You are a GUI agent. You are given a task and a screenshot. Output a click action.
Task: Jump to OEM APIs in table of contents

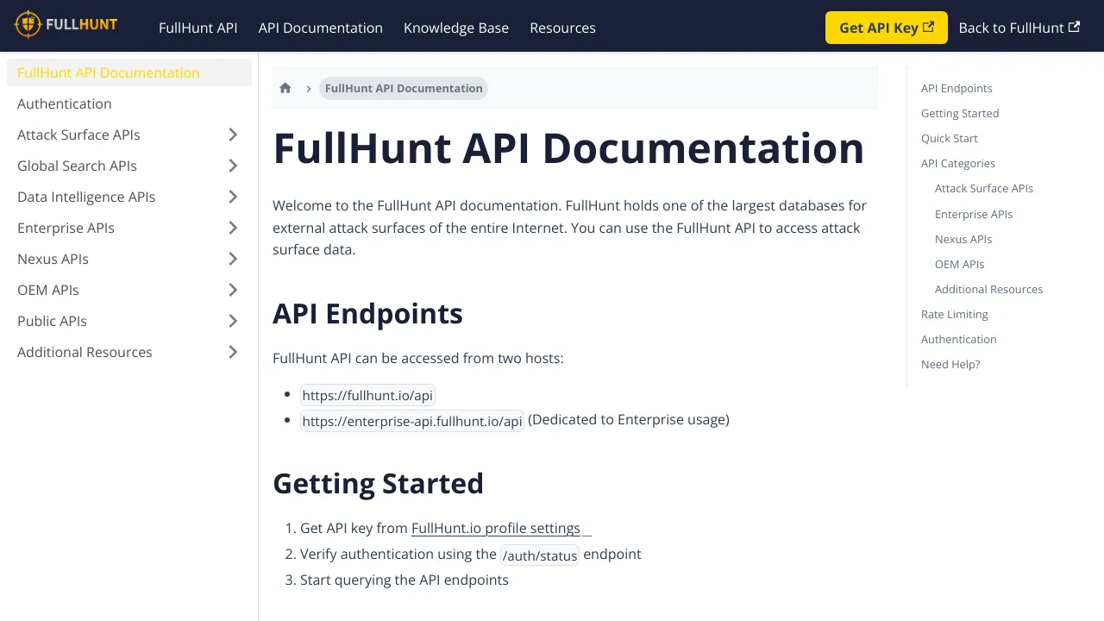coord(959,264)
